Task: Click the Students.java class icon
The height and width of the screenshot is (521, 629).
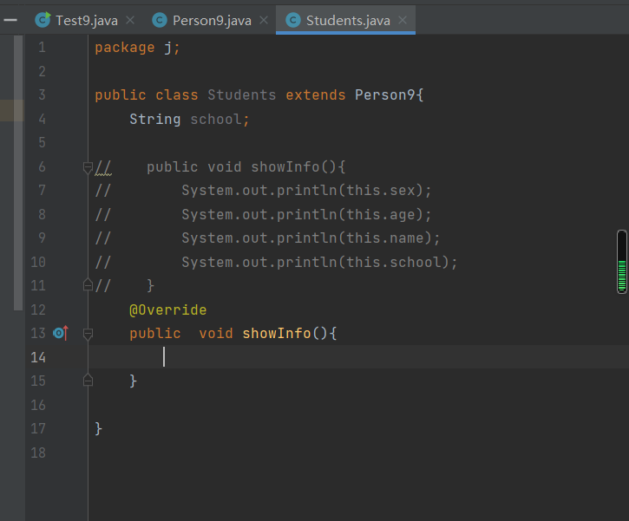Action: (x=293, y=20)
